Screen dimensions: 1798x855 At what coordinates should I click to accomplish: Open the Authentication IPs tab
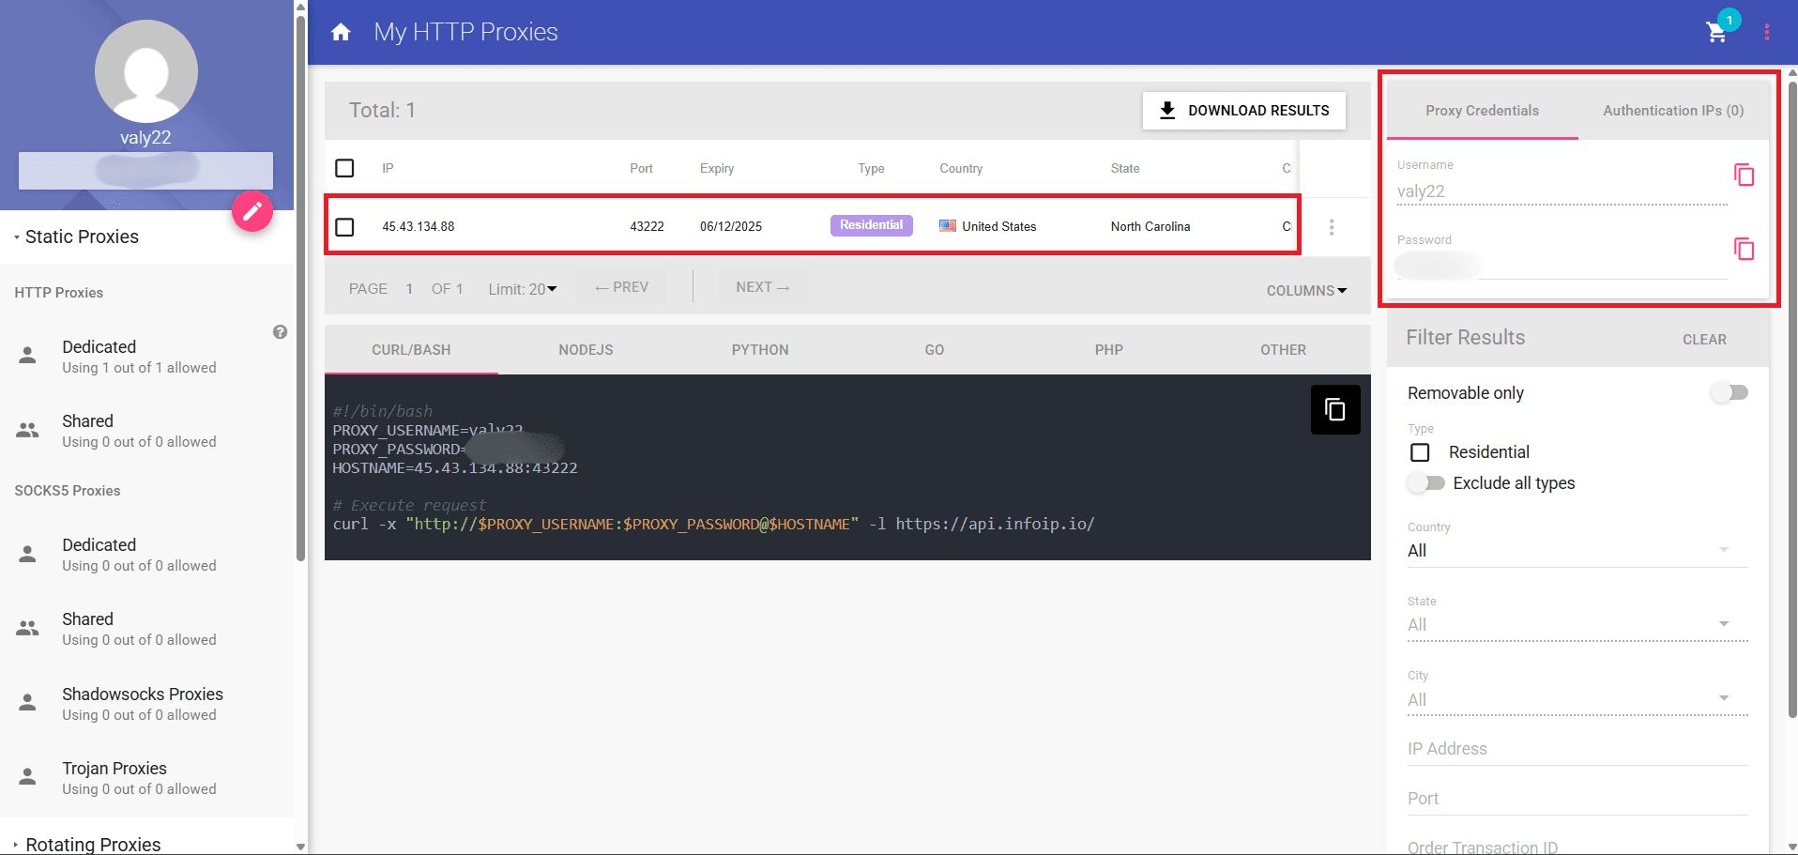coord(1672,110)
